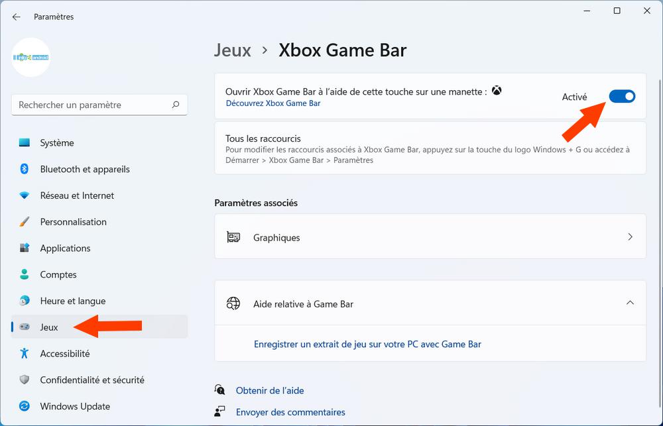
Task: Select Comptes in sidebar
Action: (99, 274)
